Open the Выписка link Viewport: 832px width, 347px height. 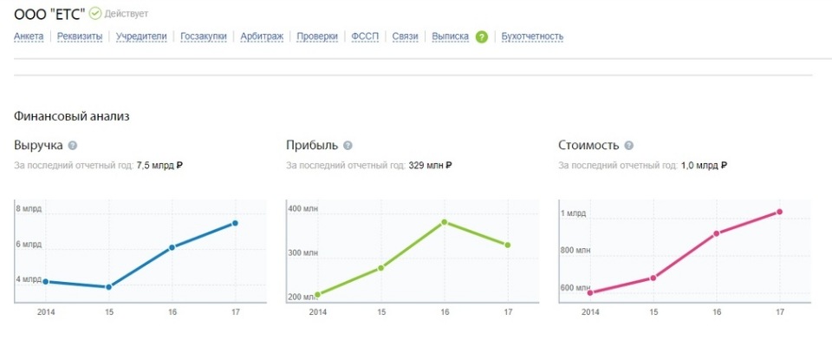(451, 36)
